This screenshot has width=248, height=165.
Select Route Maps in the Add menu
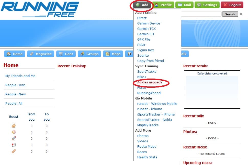click(x=146, y=146)
